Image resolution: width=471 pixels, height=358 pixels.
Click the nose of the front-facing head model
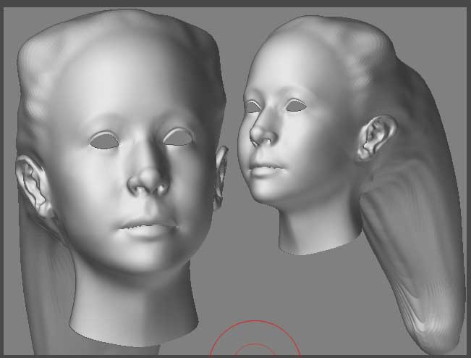tap(148, 181)
